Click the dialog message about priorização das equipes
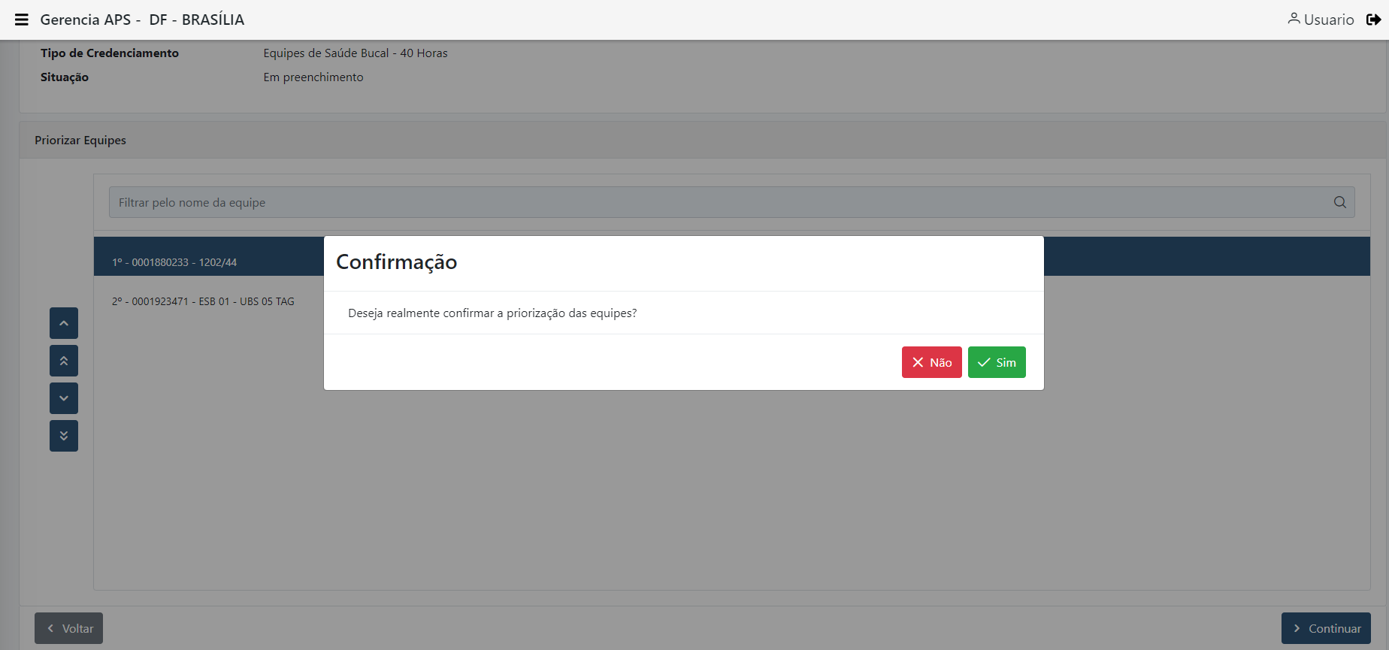1389x650 pixels. 492,313
